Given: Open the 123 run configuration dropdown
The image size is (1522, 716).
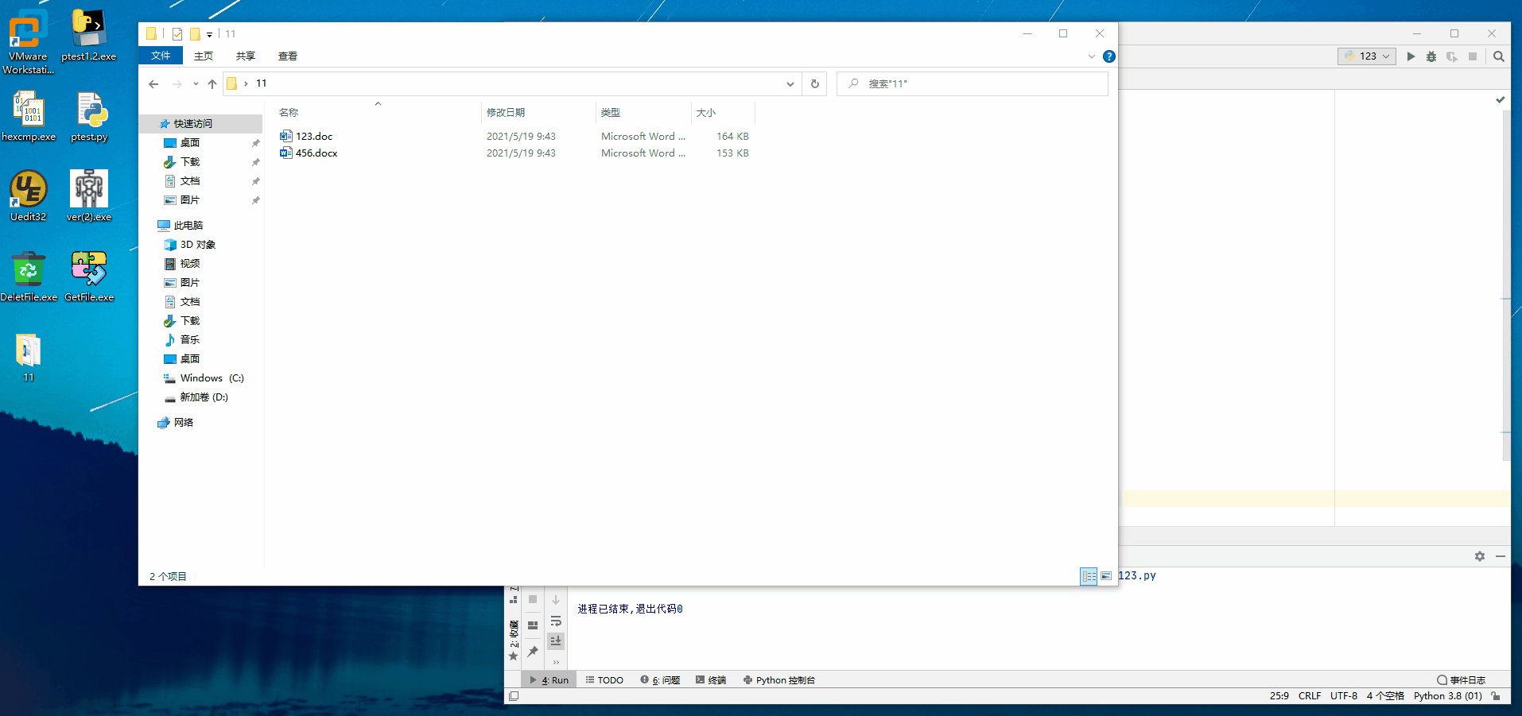Looking at the screenshot, I should 1368,56.
